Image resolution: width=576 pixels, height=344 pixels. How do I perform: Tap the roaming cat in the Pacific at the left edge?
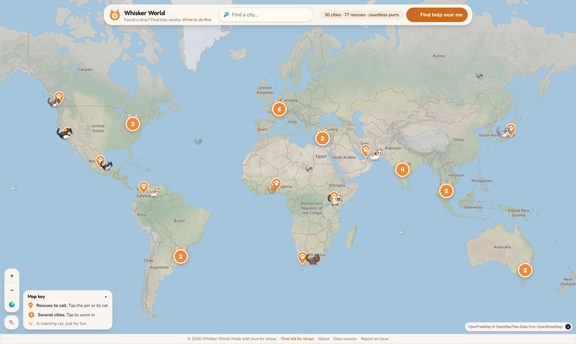click(14, 187)
